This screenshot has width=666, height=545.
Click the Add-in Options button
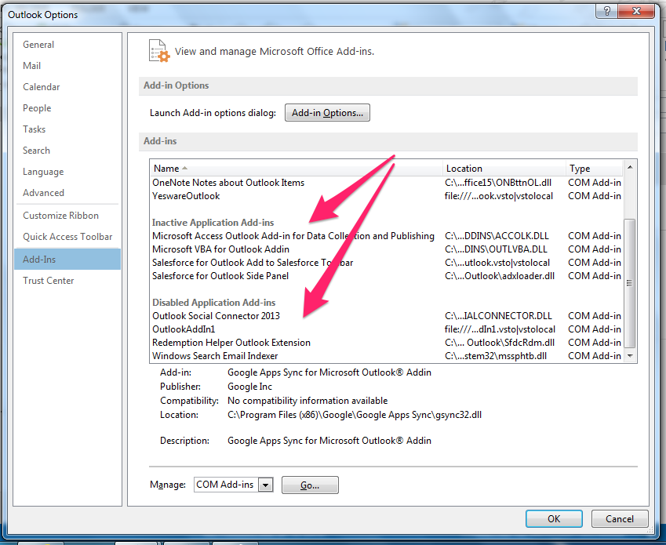pos(327,113)
